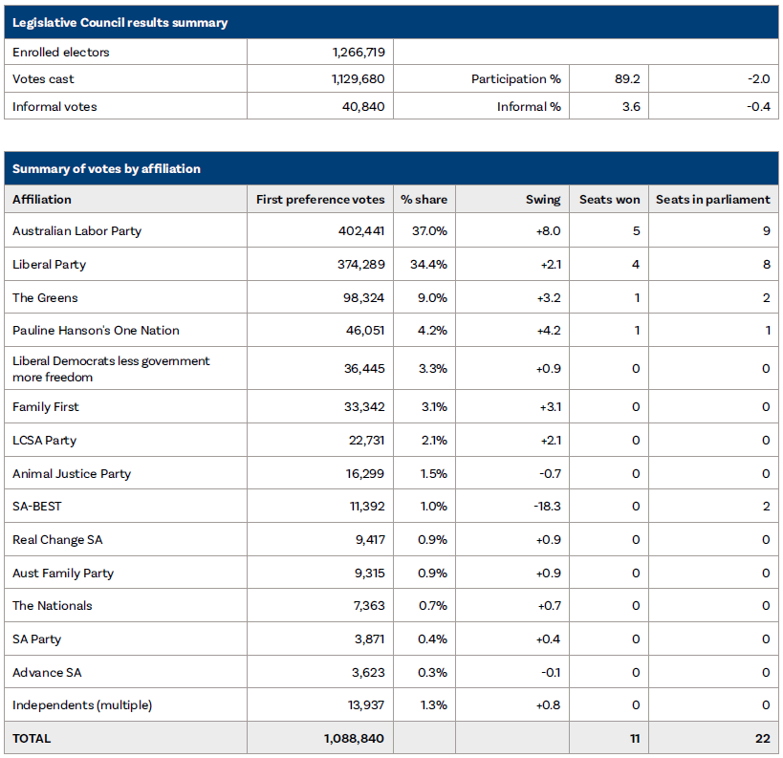The height and width of the screenshot is (758, 783).
Task: Click the Pauline Hanson's One Nation label
Action: [x=98, y=331]
